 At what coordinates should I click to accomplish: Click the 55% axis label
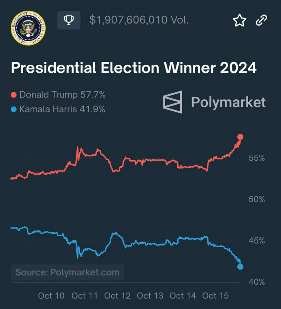click(x=257, y=158)
